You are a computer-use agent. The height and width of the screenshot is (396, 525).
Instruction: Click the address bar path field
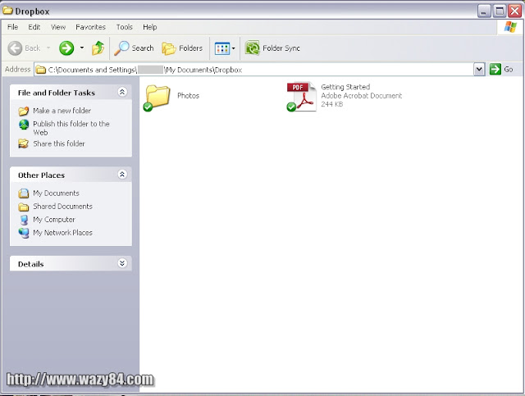point(254,70)
